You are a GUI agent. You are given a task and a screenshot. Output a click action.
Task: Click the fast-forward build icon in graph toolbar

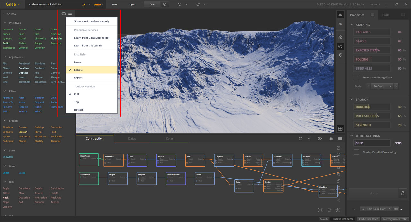tap(319, 139)
